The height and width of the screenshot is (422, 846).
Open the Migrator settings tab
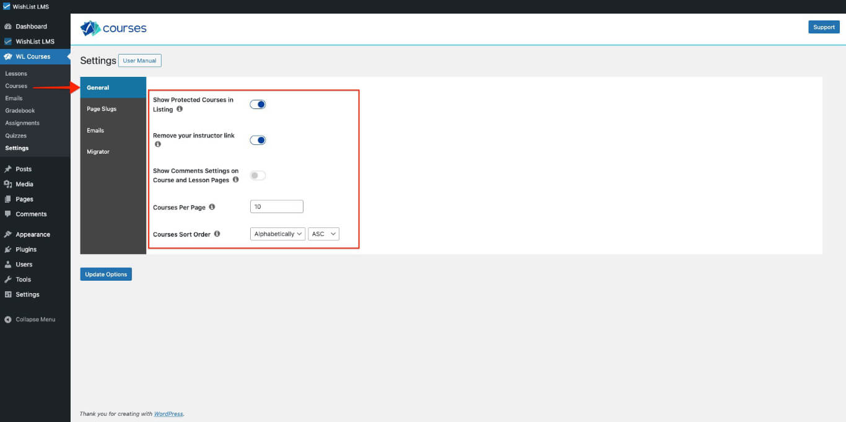(98, 151)
